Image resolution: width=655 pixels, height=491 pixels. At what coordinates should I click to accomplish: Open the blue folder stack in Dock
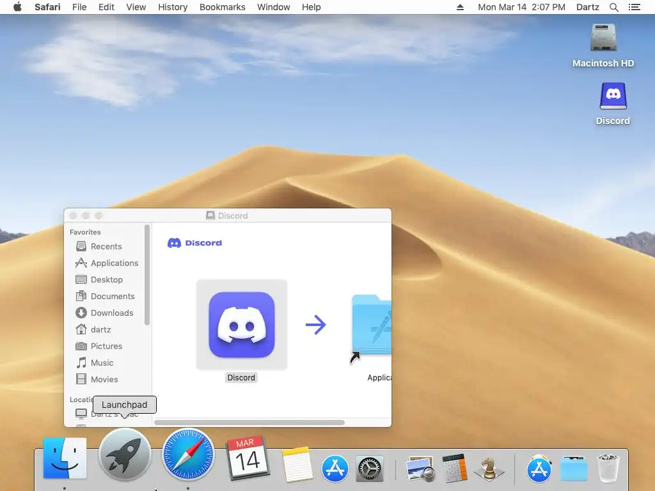(574, 469)
